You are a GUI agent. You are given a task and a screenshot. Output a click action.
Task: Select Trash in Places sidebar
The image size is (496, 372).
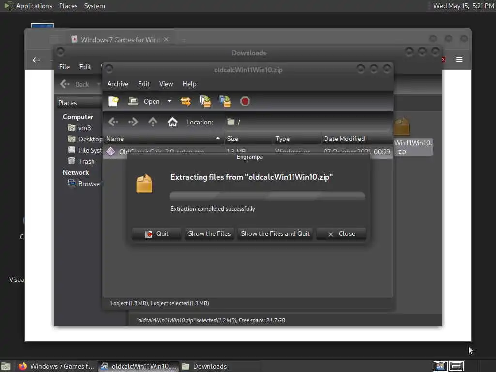pos(81,161)
